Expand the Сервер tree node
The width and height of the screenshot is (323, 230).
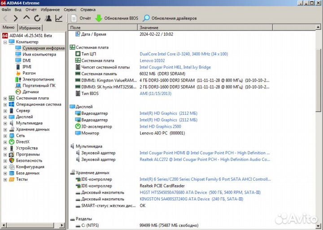5,111
